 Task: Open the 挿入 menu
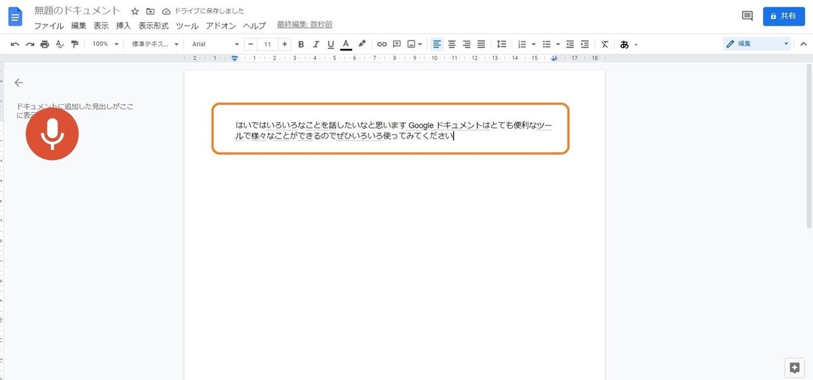123,26
